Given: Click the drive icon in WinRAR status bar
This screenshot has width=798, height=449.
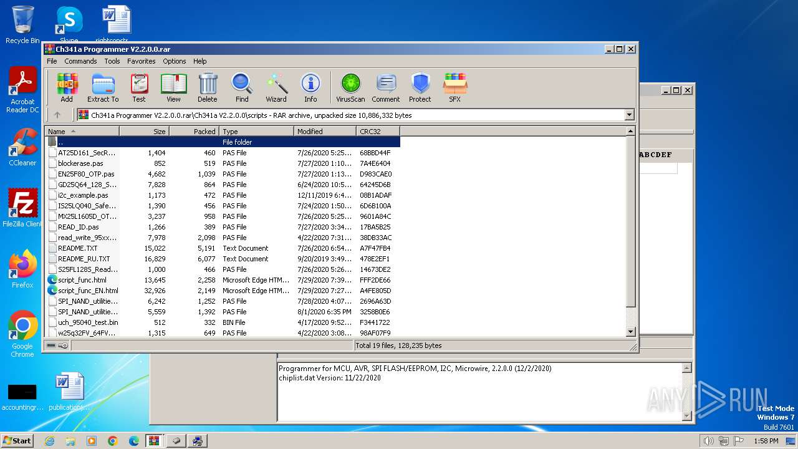Looking at the screenshot, I should click(x=51, y=345).
